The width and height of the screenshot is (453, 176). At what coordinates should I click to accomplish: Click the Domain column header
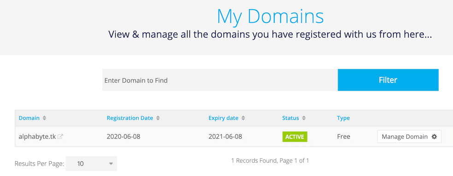[x=29, y=118]
